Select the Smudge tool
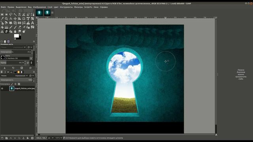The width and height of the screenshot is (253, 142). (19, 32)
